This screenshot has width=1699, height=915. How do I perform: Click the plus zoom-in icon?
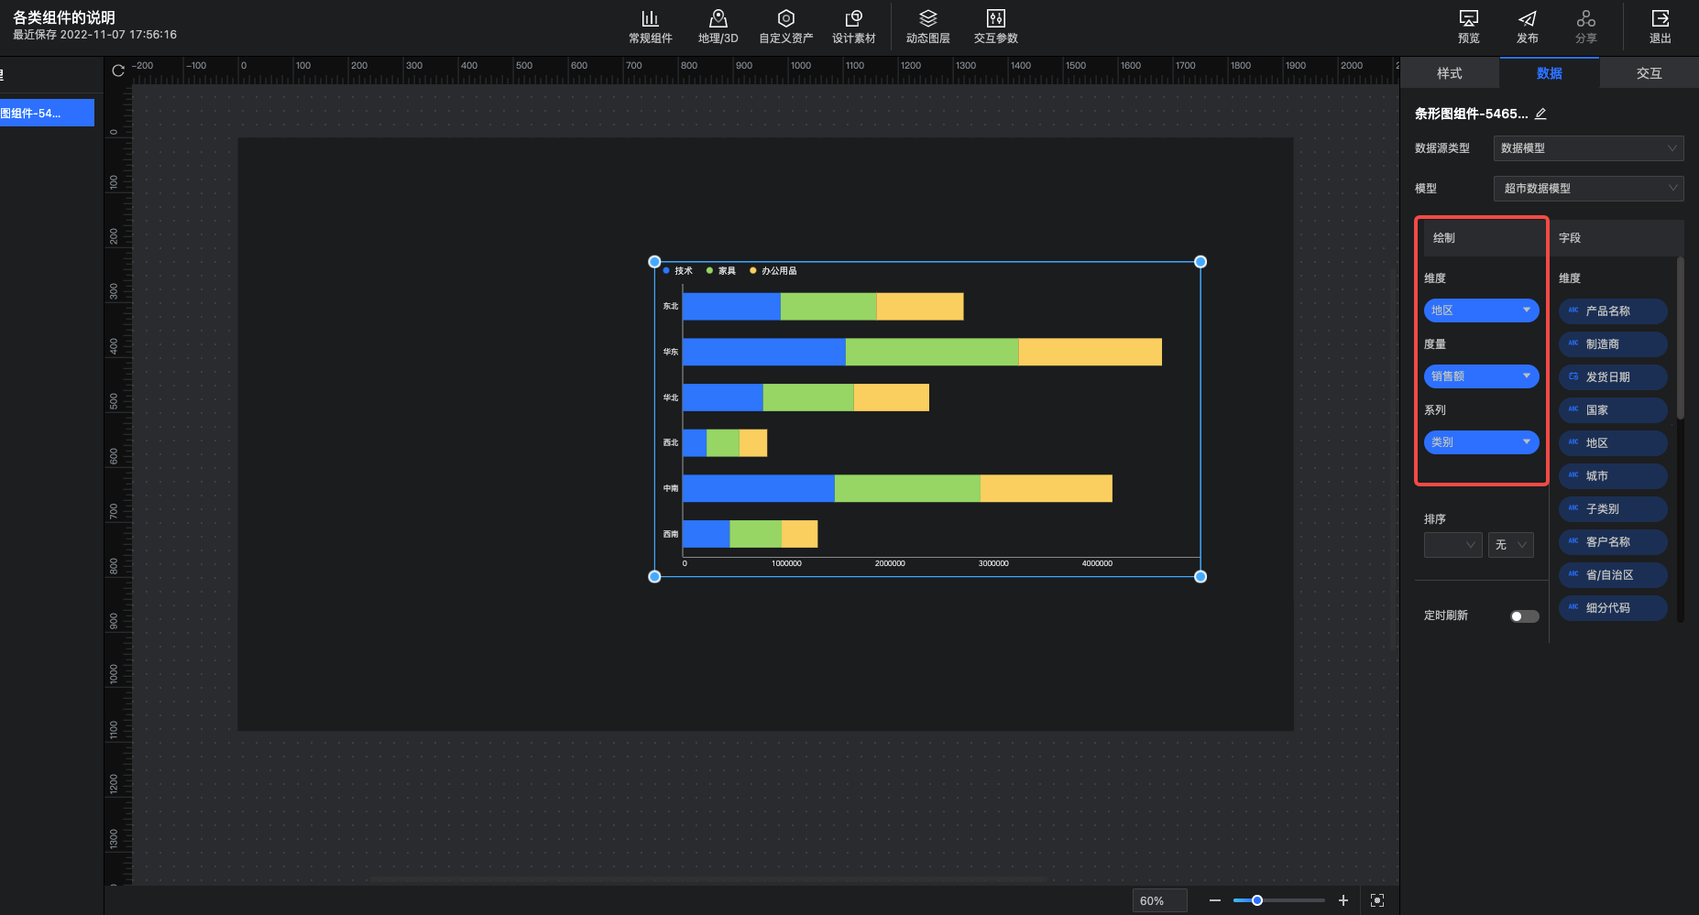[1343, 900]
